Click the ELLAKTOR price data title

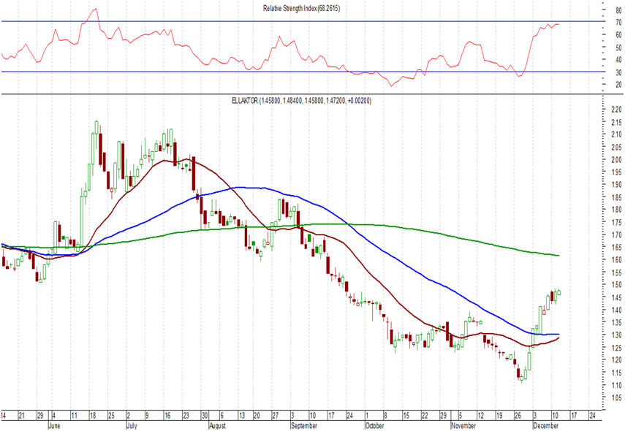click(x=301, y=101)
